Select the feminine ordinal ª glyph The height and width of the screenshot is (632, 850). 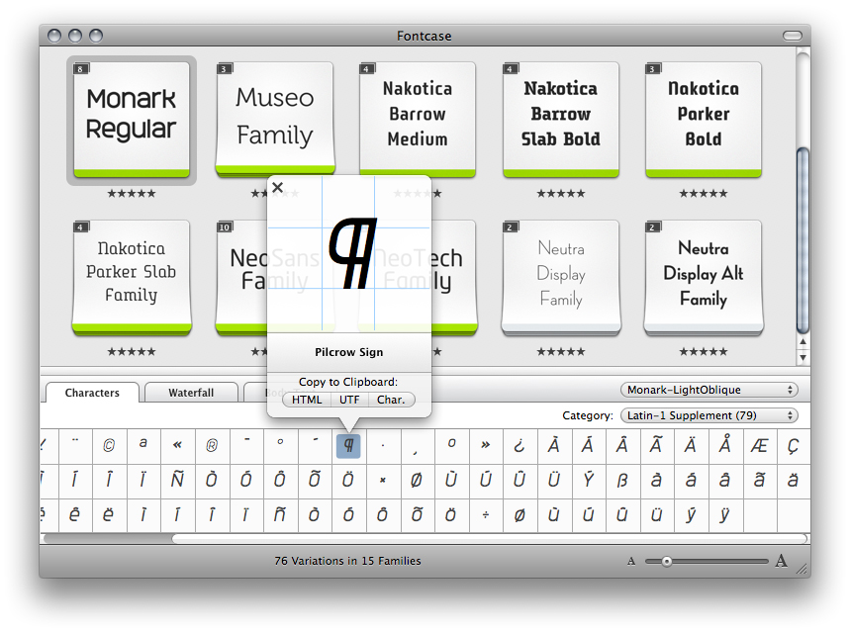[143, 445]
